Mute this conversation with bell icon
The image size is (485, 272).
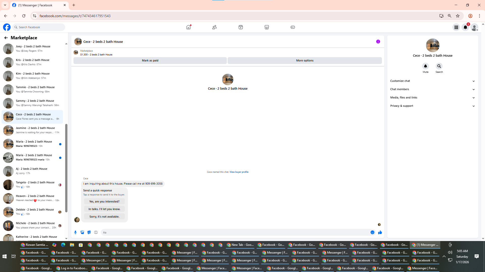[425, 66]
